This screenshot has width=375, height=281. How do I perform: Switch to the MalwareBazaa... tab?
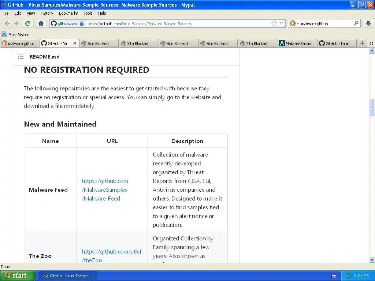(297, 43)
